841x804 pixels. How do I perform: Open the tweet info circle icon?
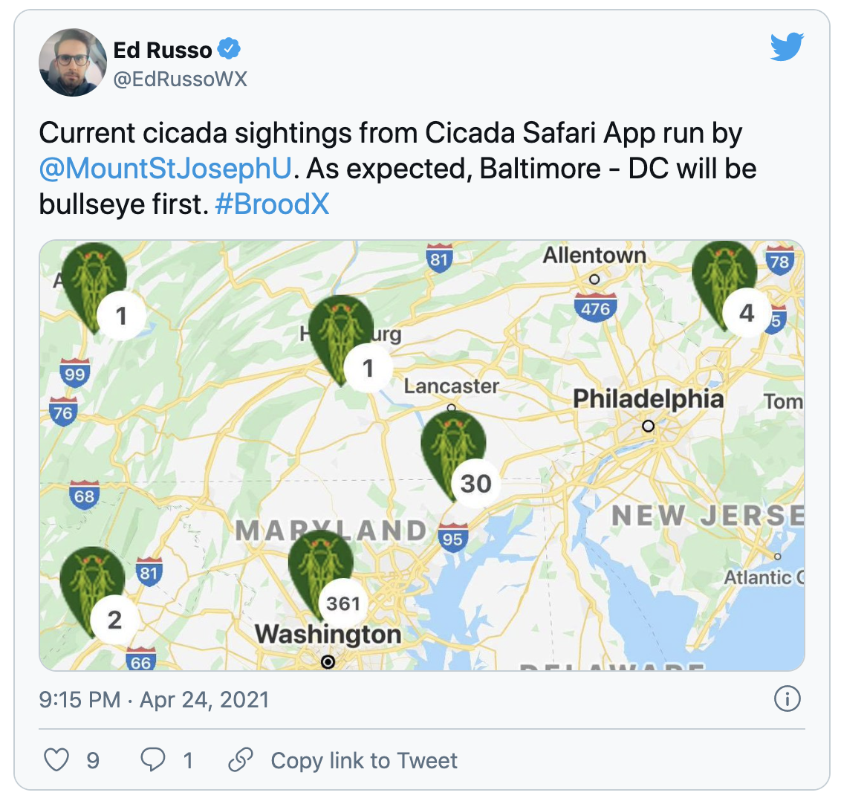pyautogui.click(x=787, y=699)
